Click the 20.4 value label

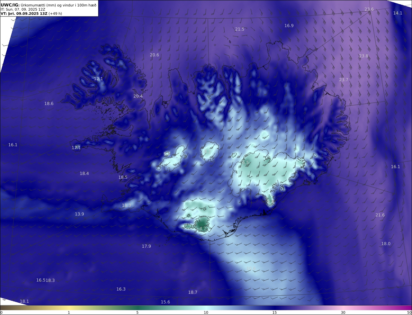tap(138, 96)
